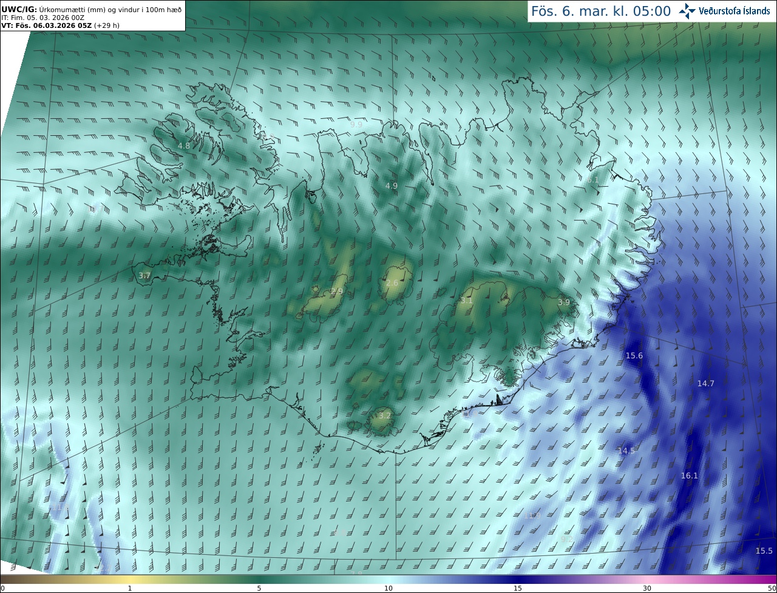Click the 4.9 value in north Iceland
This screenshot has width=777, height=593.
[392, 186]
